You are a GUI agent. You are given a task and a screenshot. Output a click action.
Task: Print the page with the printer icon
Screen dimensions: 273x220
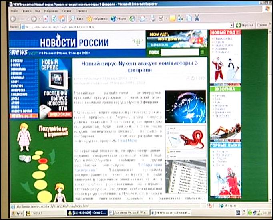tap(153, 18)
